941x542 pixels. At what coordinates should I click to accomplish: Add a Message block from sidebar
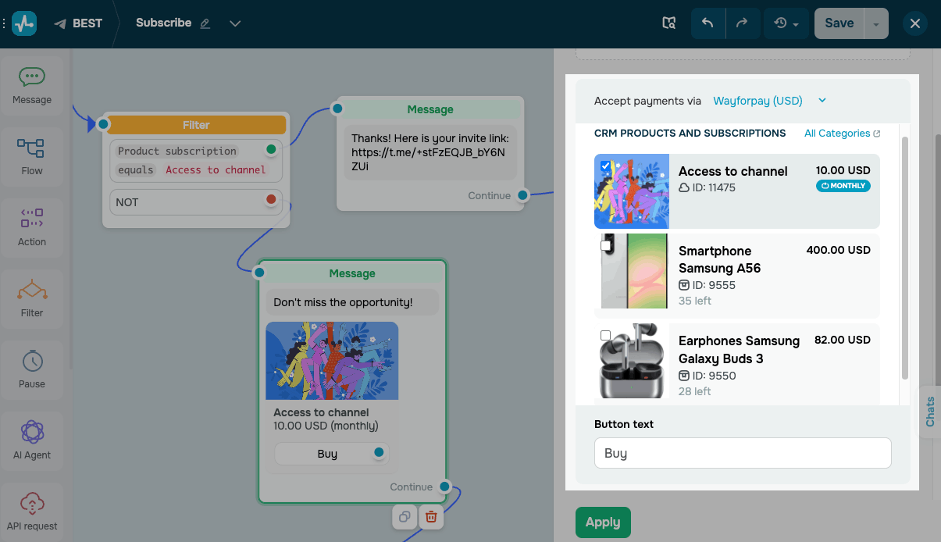point(32,86)
